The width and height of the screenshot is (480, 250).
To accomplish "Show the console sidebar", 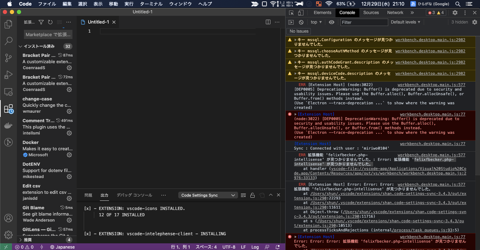I will 291,22.
